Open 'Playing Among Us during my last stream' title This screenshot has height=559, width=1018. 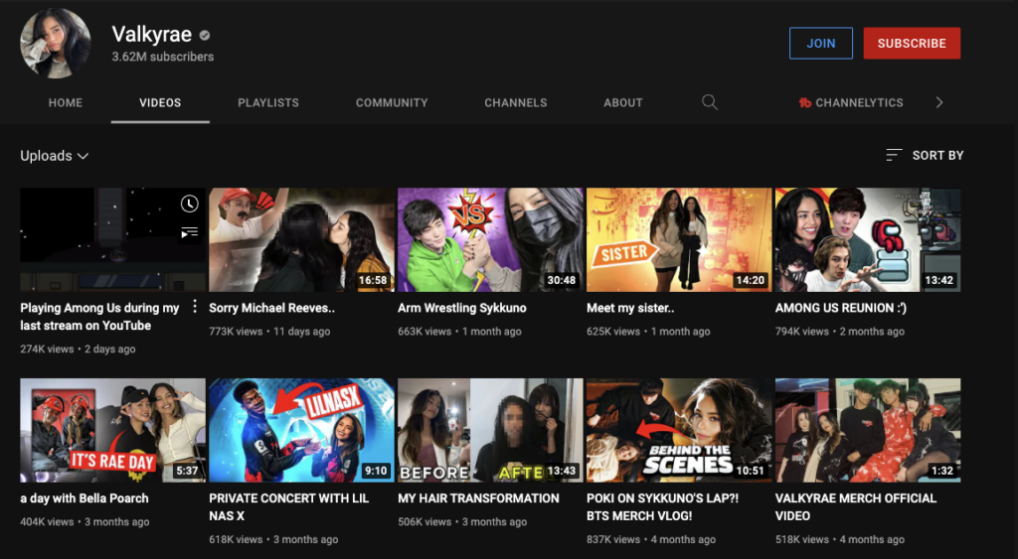tap(99, 317)
